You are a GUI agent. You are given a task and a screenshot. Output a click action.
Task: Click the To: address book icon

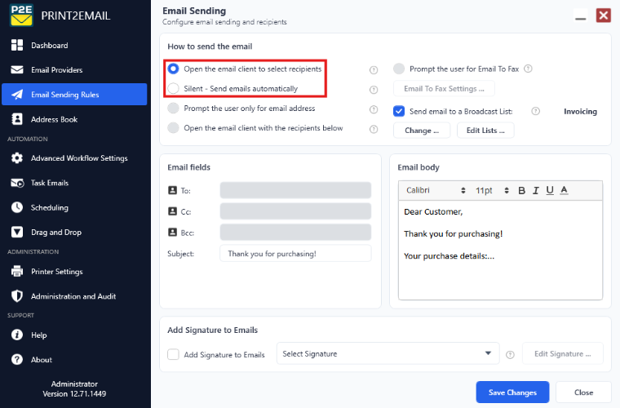tap(172, 190)
